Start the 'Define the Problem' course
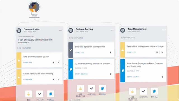The image size is (179, 101). (81, 74)
